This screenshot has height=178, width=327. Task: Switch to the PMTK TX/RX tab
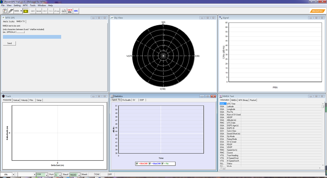9,21
